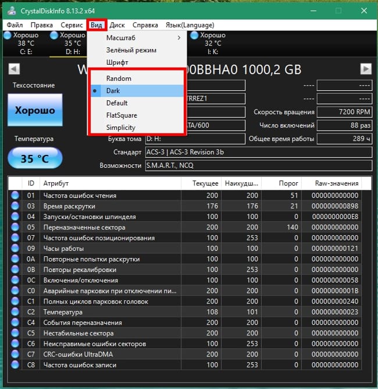The height and width of the screenshot is (389, 378).
Task: Click the 35 °C temperature button
Action: 35,158
